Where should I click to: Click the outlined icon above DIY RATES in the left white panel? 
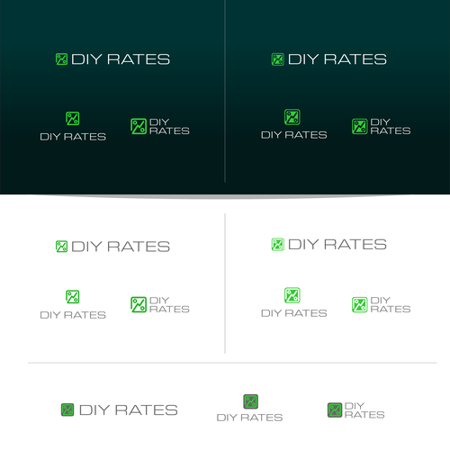[73, 296]
